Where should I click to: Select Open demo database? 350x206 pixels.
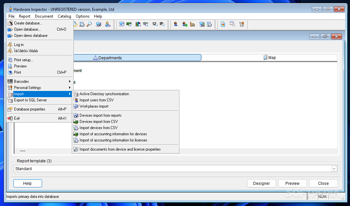click(x=39, y=36)
